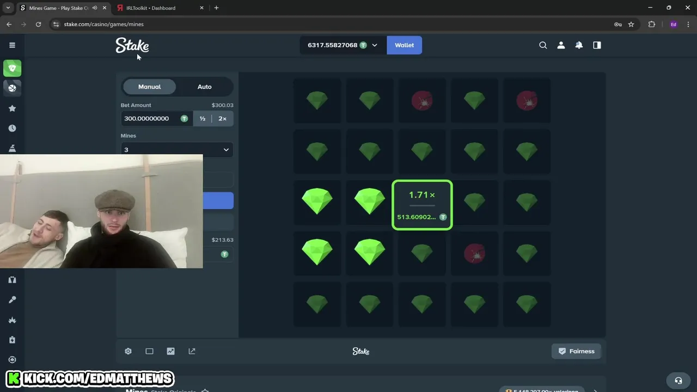The height and width of the screenshot is (392, 697).
Task: Open the Sports basketball icon in sidebar
Action: pos(12,88)
